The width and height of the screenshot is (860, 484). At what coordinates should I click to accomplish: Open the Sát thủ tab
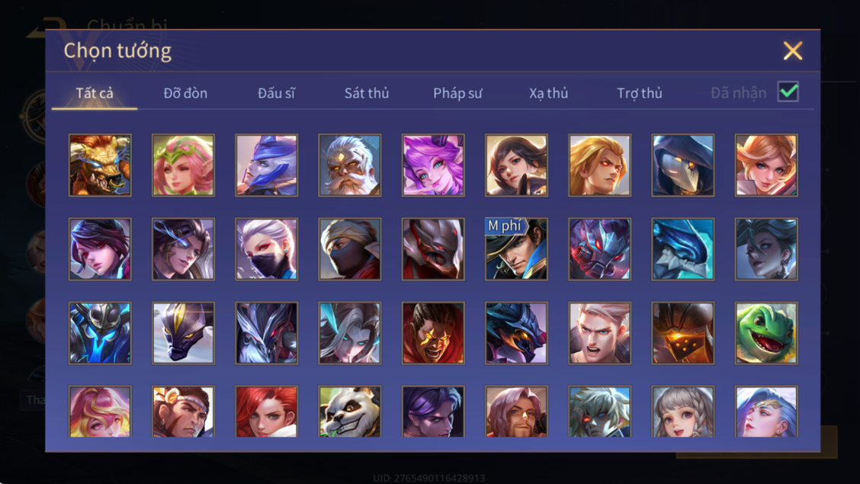[367, 93]
